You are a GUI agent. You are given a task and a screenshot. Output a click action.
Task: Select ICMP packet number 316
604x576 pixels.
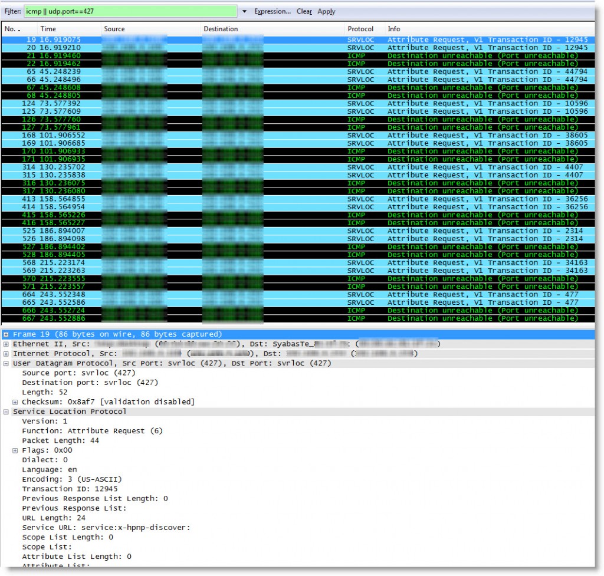click(x=298, y=183)
